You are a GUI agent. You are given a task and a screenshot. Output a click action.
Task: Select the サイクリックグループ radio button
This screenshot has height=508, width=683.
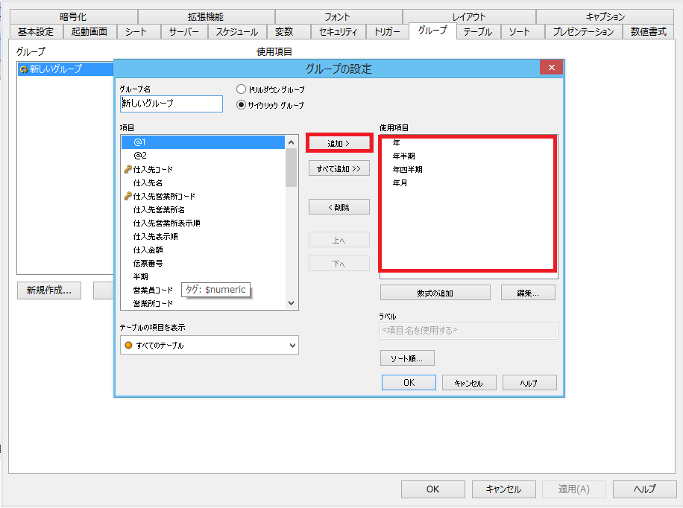click(x=242, y=105)
